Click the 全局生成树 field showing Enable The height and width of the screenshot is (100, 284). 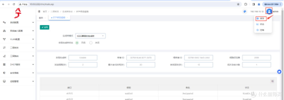click(x=83, y=58)
